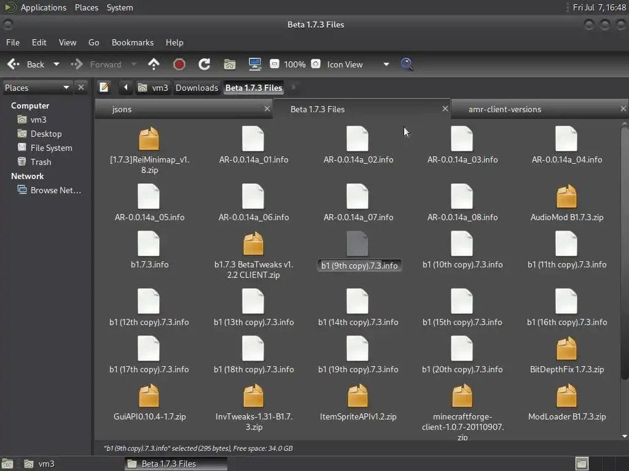This screenshot has width=629, height=471.
Task: Click scrollbar down arrow in file view
Action: click(x=624, y=437)
